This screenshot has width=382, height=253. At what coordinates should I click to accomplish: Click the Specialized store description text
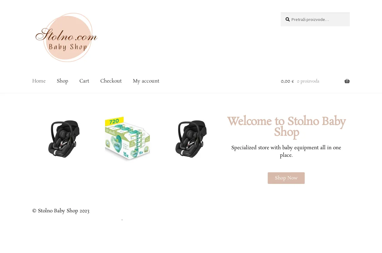click(x=286, y=151)
